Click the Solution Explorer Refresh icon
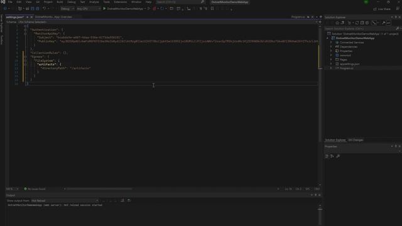 pyautogui.click(x=357, y=23)
